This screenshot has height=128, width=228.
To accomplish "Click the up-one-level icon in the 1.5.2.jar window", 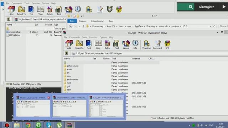I will click(x=67, y=53).
